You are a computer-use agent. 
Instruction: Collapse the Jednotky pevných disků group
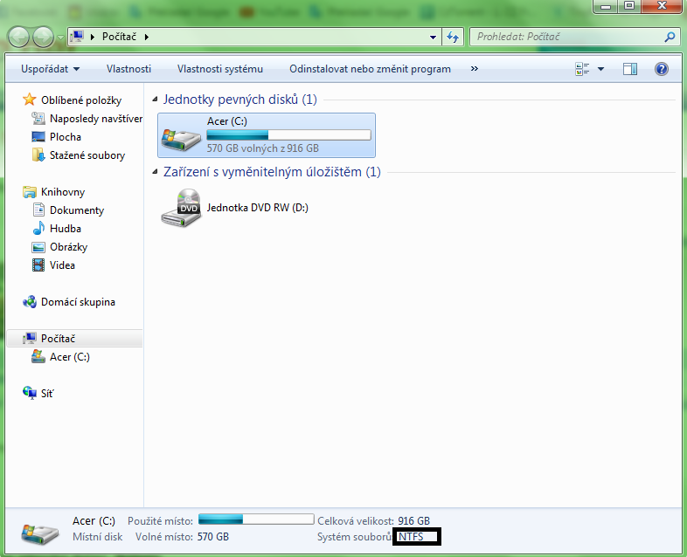(x=156, y=100)
